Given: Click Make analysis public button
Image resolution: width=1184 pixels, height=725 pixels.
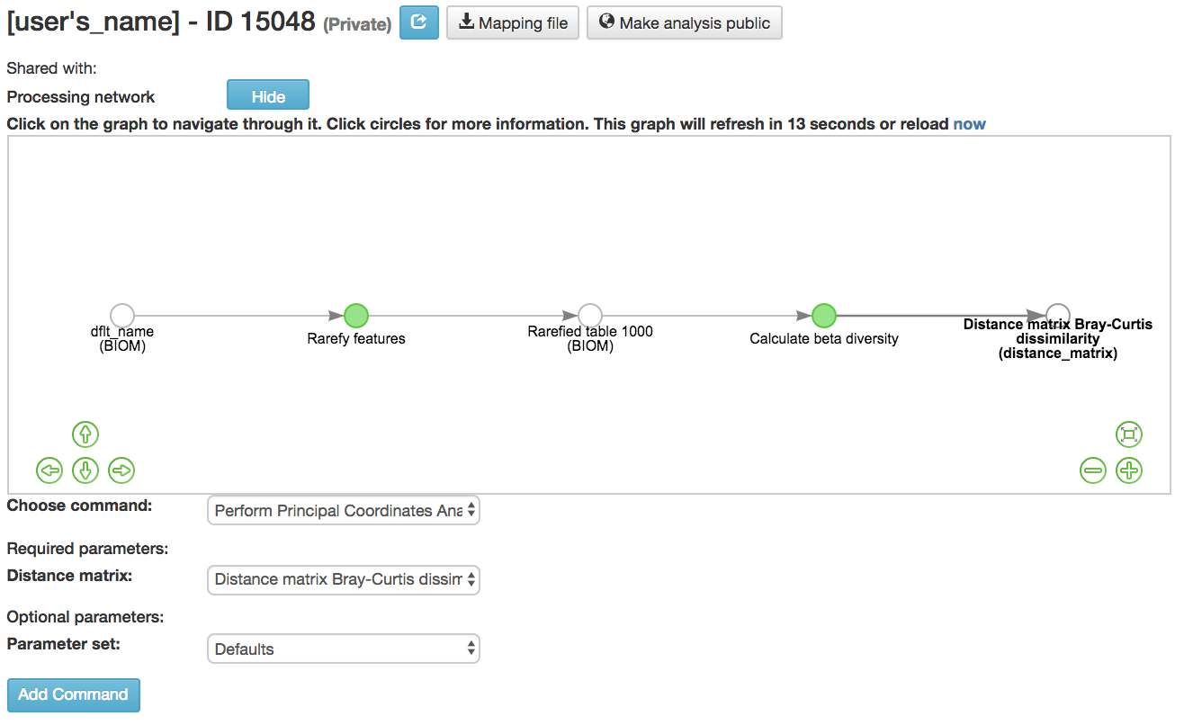Looking at the screenshot, I should pyautogui.click(x=685, y=22).
